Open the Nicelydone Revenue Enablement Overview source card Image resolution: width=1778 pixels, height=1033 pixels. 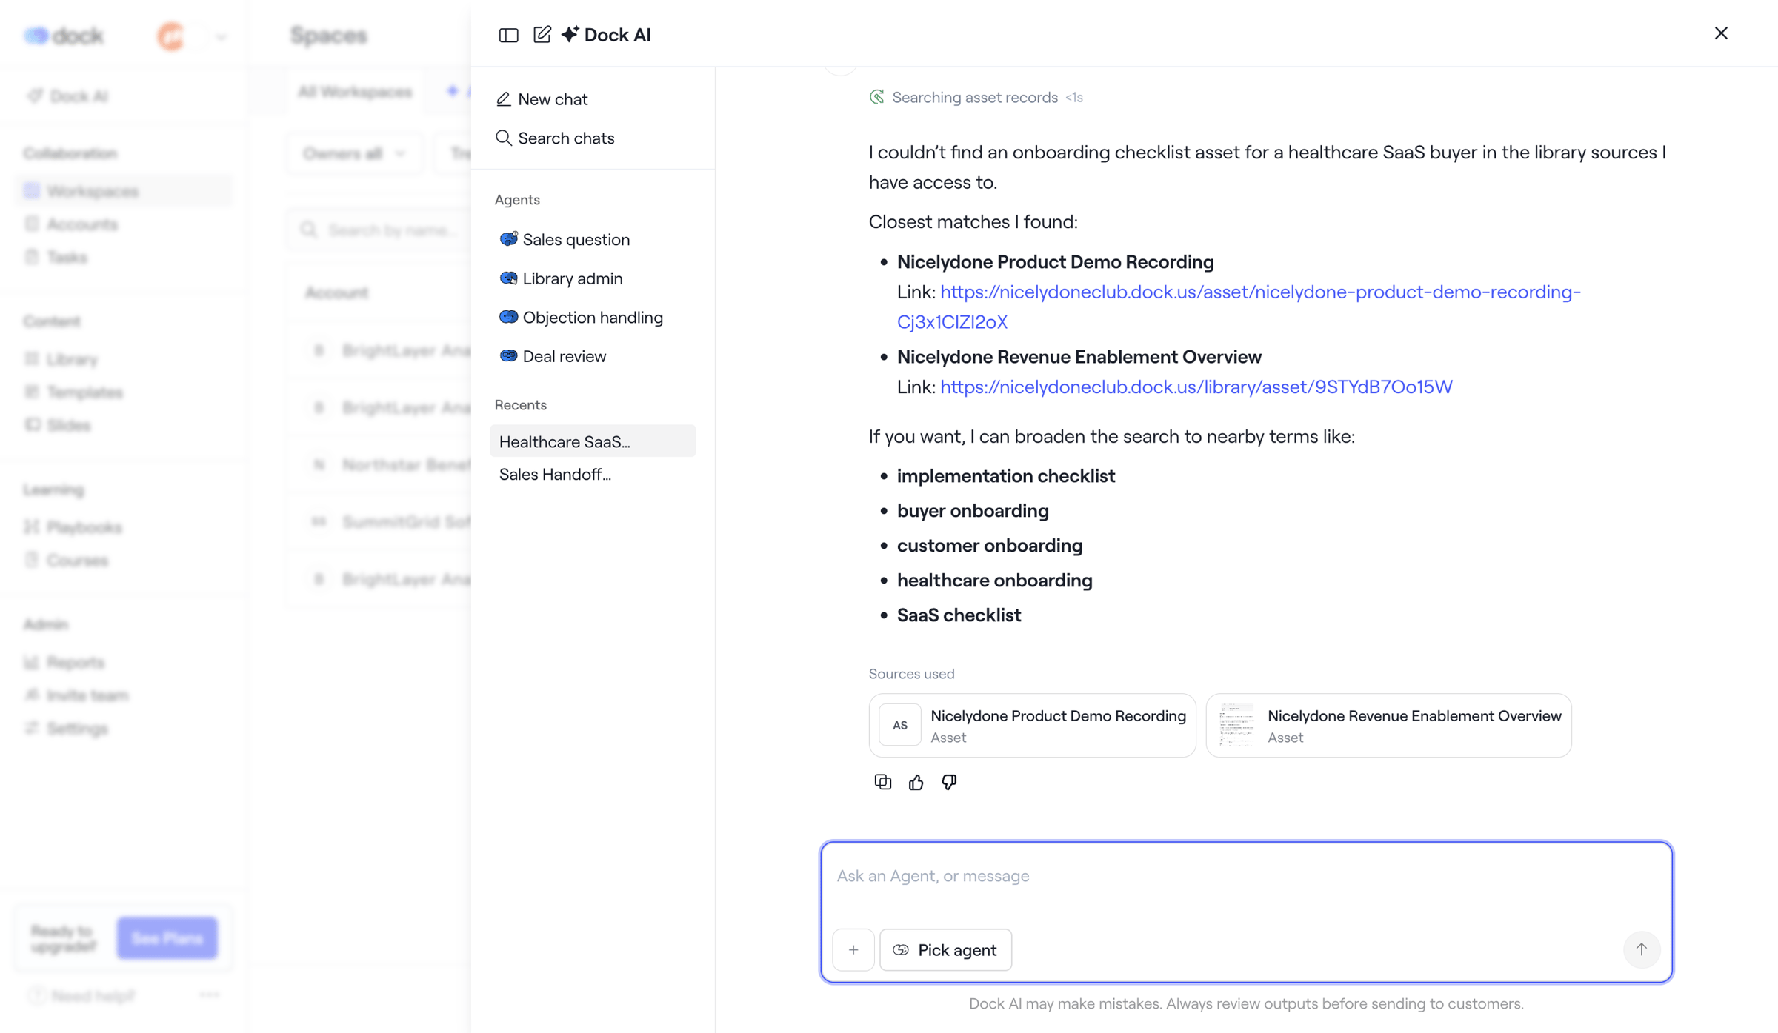(x=1388, y=726)
